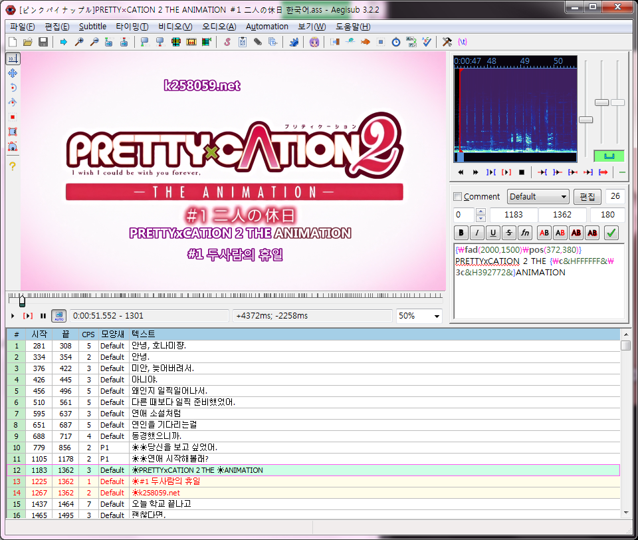Select row 13 '#1 두사람의 휴일'
Screen dimensions: 638x540
pyautogui.click(x=313, y=481)
